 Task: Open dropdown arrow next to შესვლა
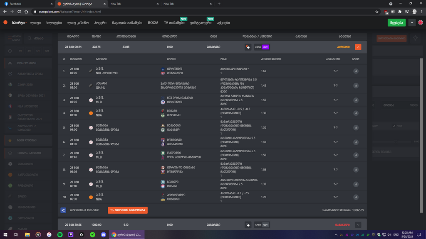tap(412, 23)
